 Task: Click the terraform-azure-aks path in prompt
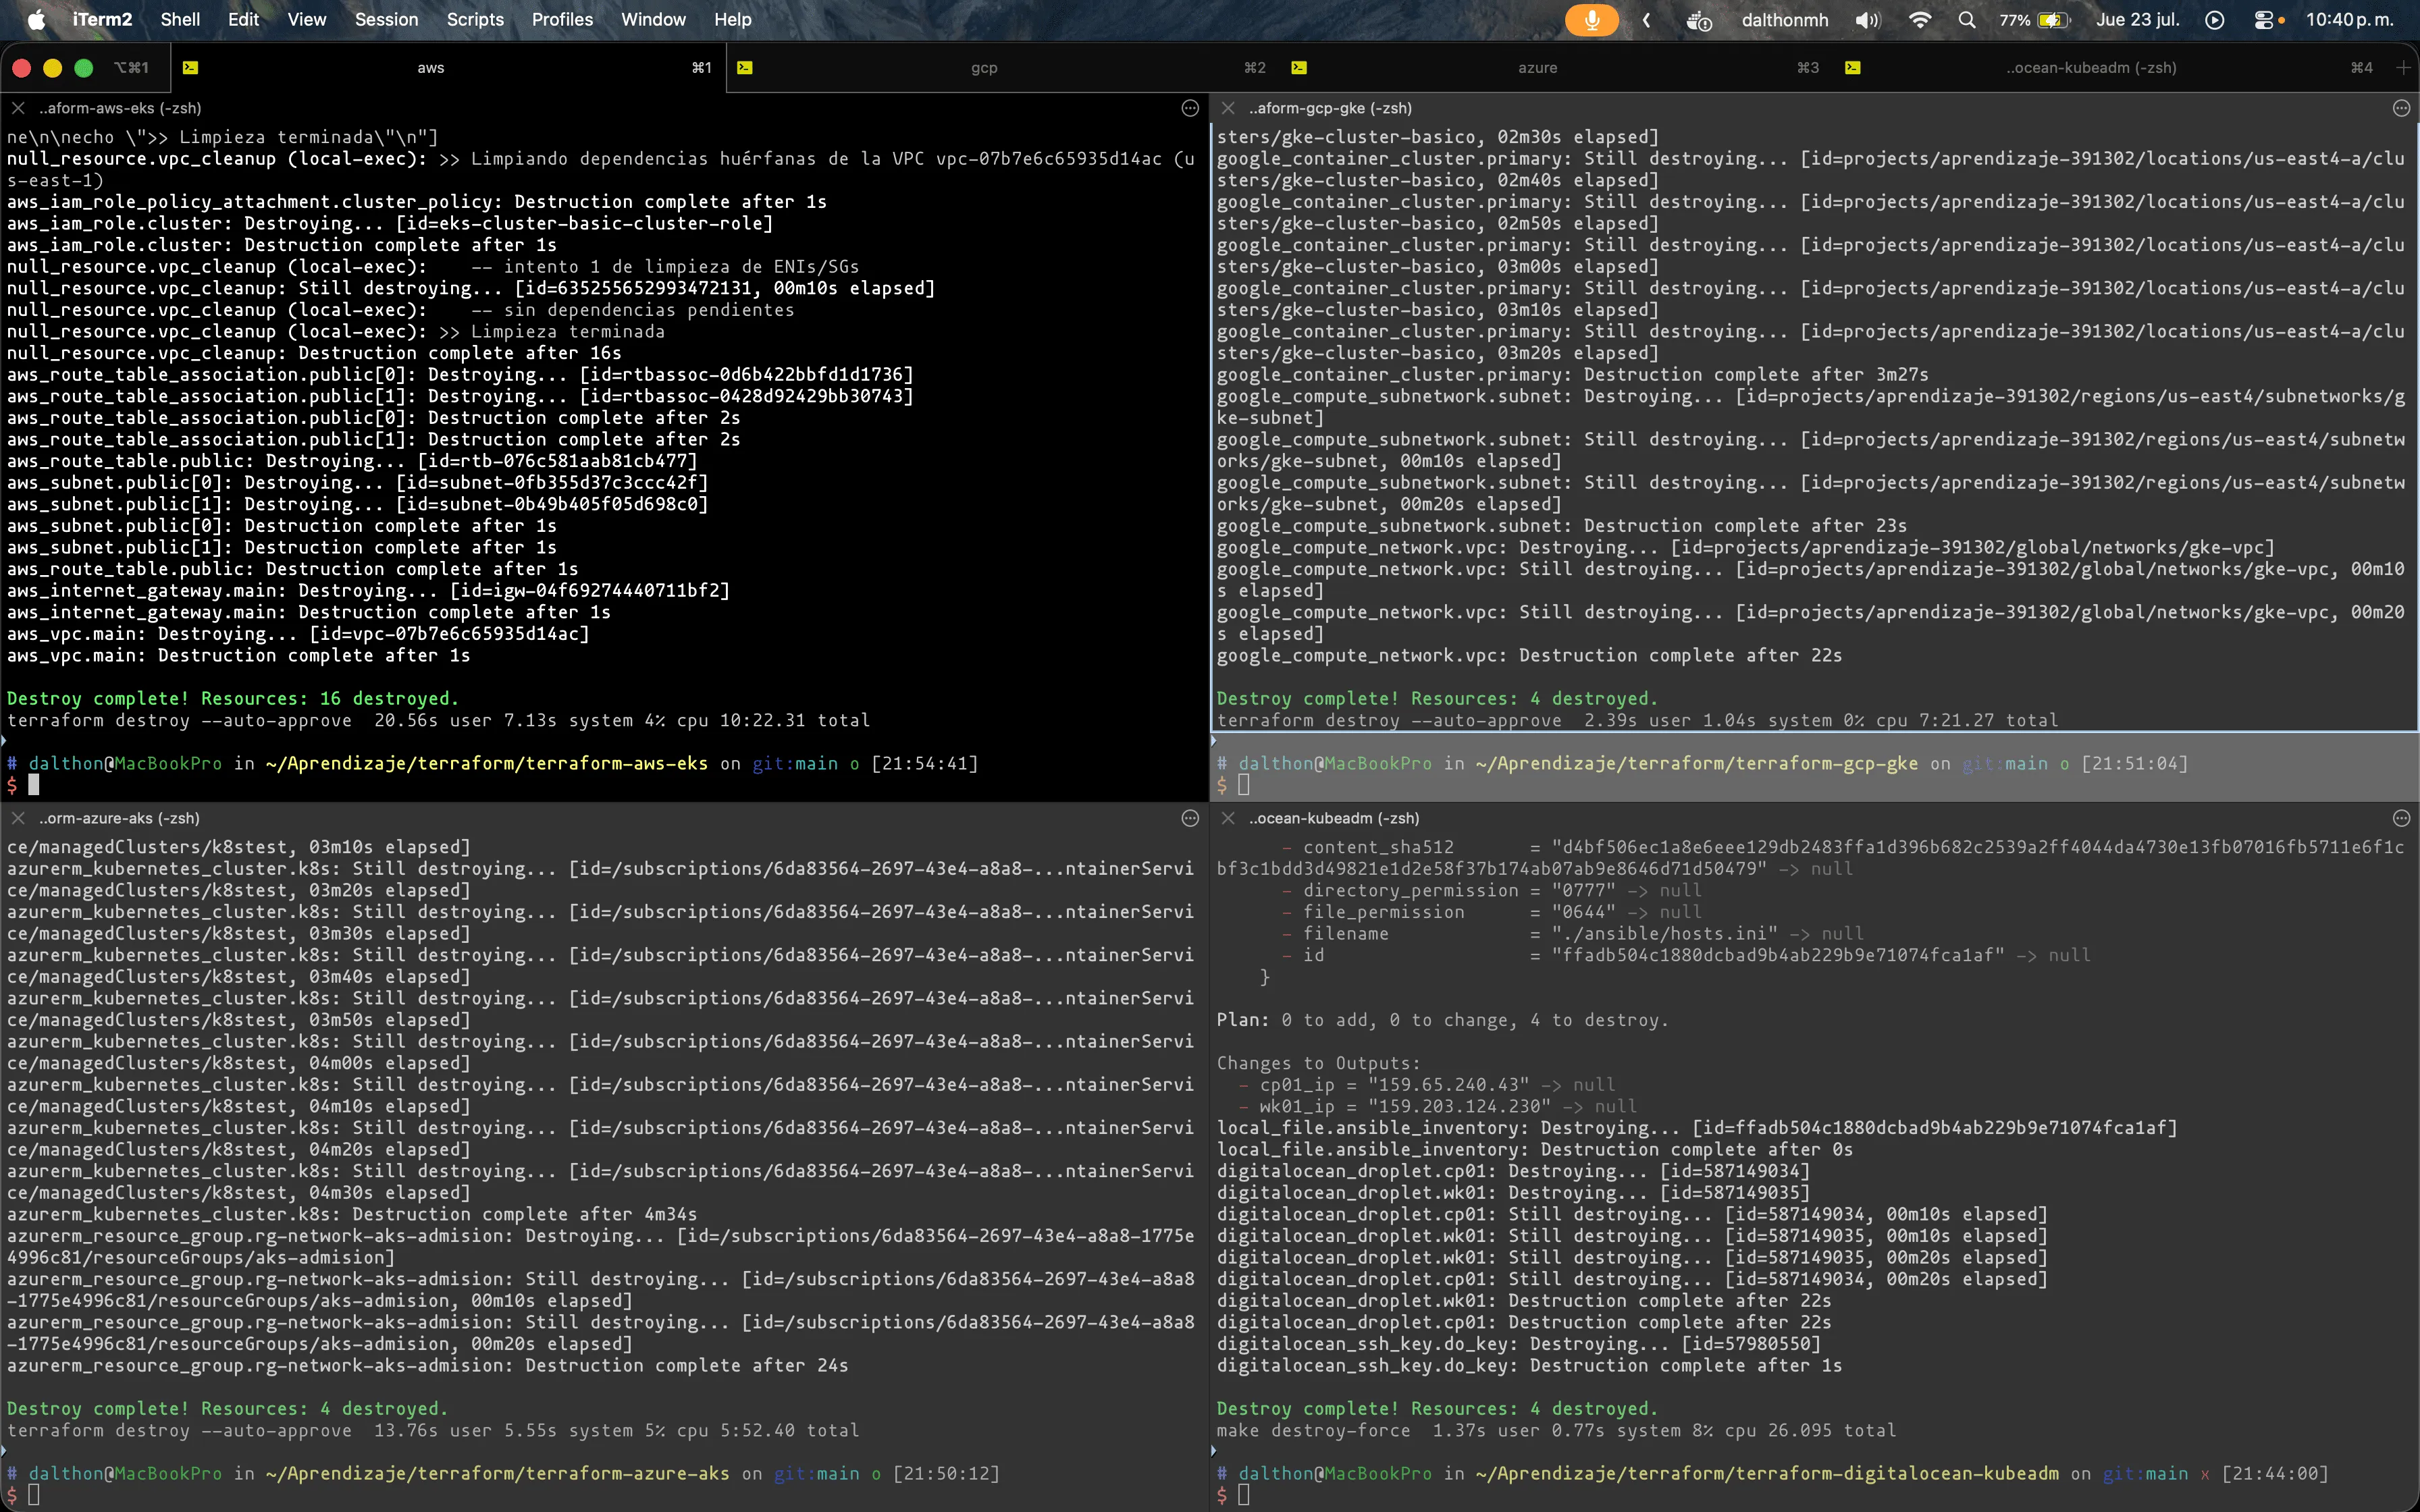pos(498,1473)
